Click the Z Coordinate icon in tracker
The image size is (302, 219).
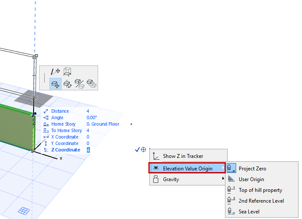46,150
